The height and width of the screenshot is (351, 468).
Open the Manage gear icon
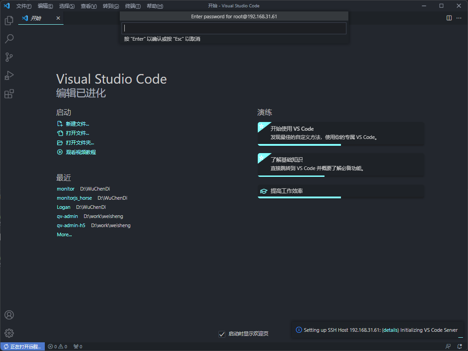point(9,333)
